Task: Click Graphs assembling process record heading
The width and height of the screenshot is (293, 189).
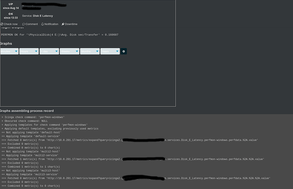Action: (x=27, y=111)
